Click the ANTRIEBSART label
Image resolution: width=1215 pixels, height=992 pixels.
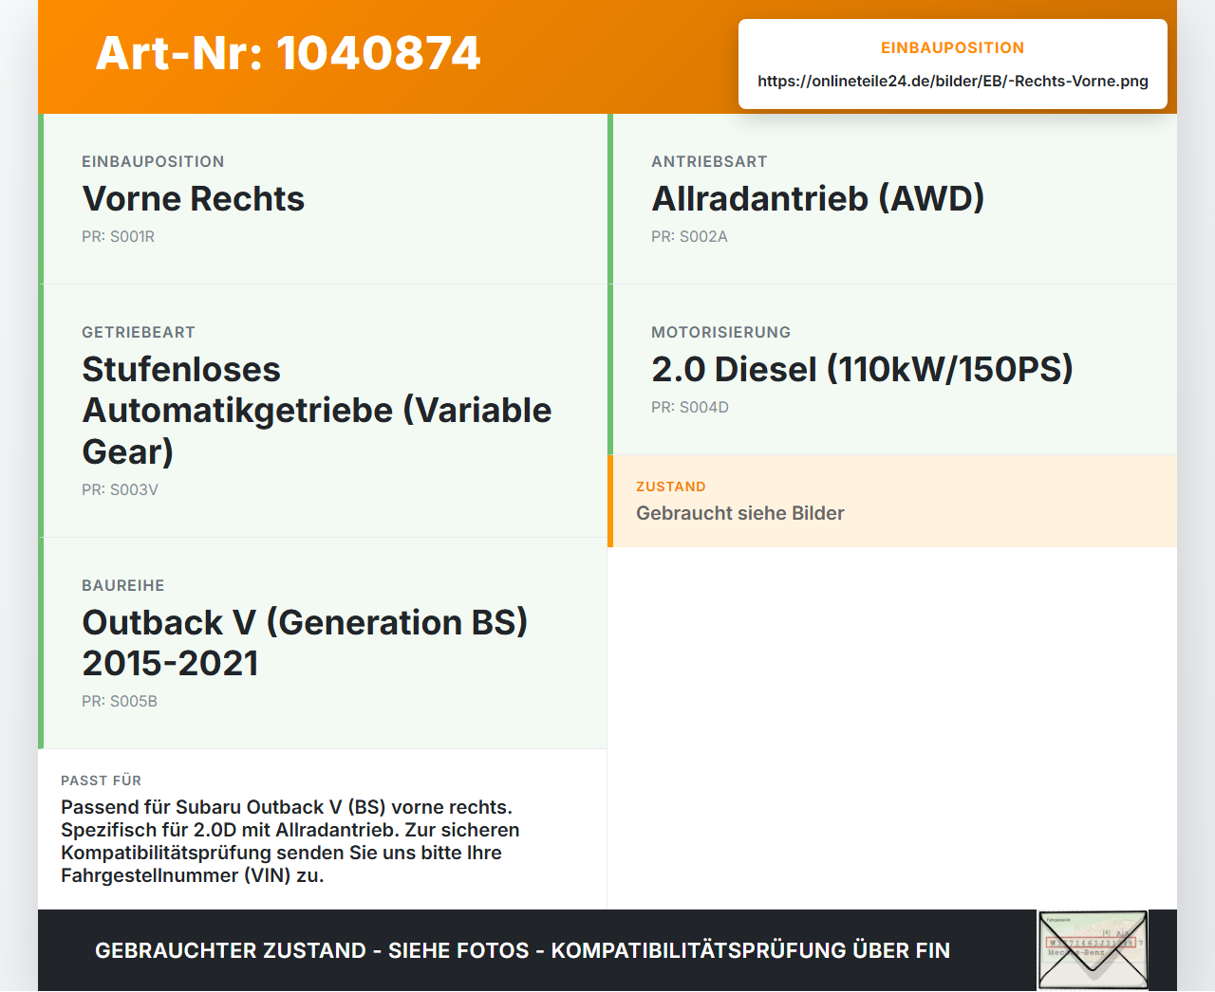pyautogui.click(x=709, y=161)
